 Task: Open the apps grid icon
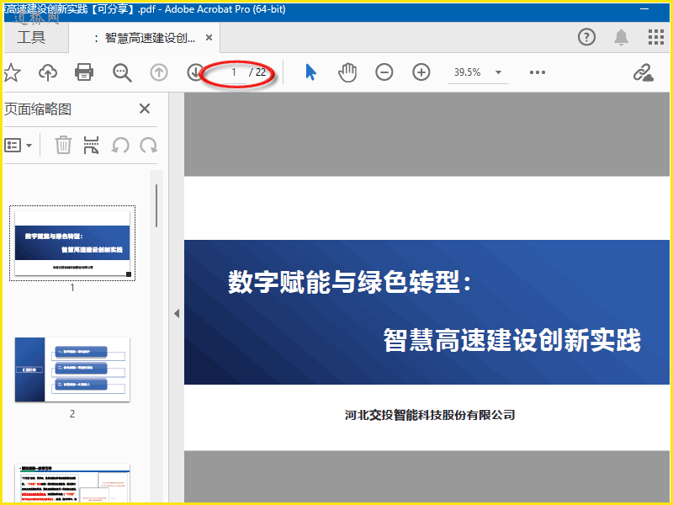(x=656, y=37)
